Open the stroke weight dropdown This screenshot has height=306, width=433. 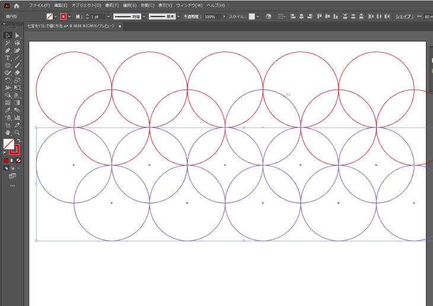(107, 17)
